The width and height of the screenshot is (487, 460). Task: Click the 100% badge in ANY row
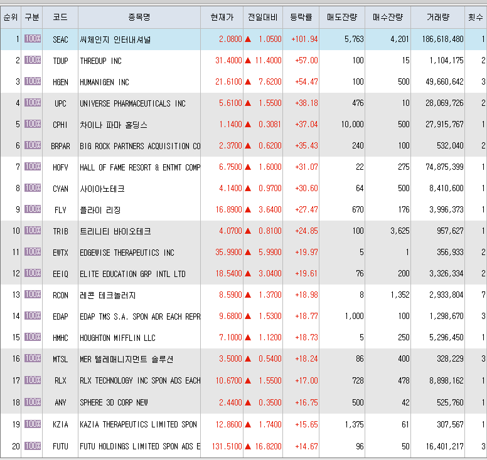(x=33, y=402)
